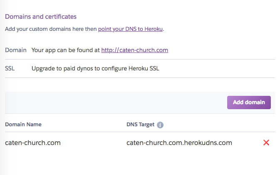Viewport: 280px width, 175px height.
Task: Click the caten-church.com.herokudns.com DNS target value
Action: point(179,142)
